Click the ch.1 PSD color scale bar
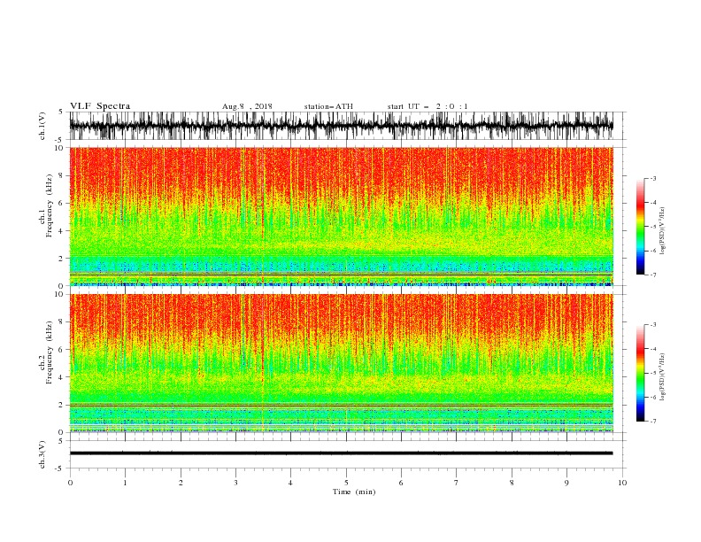 pyautogui.click(x=640, y=227)
